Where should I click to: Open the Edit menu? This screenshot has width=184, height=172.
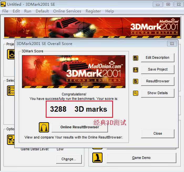coord(16,11)
